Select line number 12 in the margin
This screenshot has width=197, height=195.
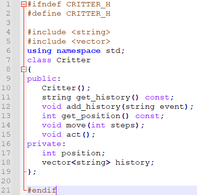coord(6,106)
